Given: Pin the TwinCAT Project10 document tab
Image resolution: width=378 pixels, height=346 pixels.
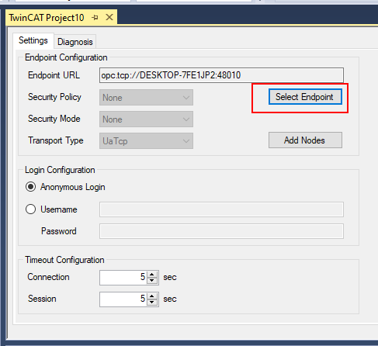Looking at the screenshot, I should [95, 18].
